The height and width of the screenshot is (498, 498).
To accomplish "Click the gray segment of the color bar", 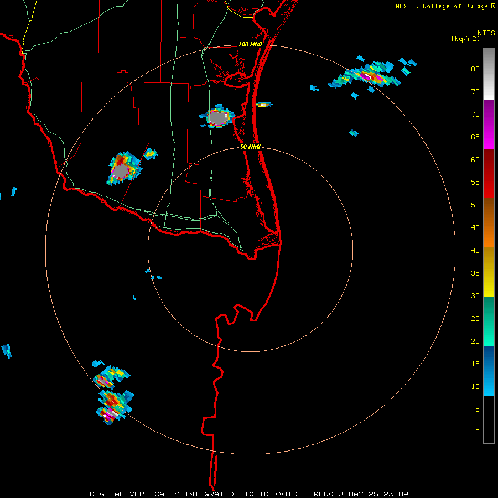I will [x=489, y=74].
